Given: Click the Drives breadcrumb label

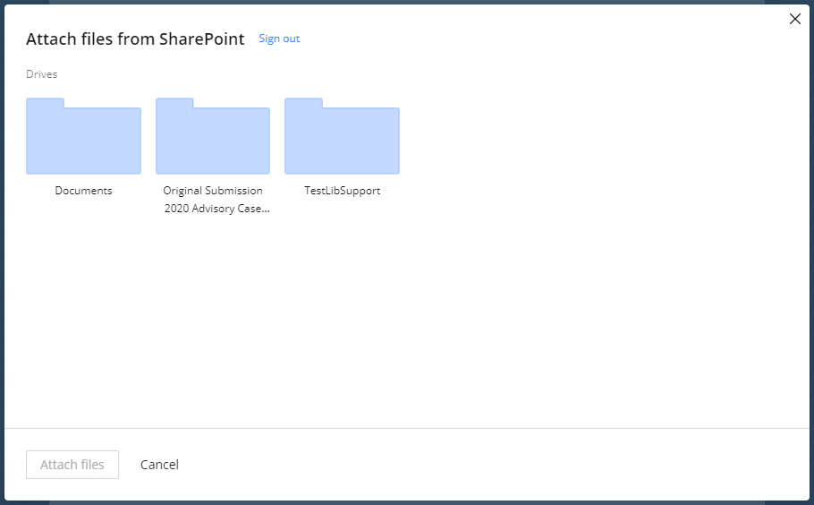Looking at the screenshot, I should tap(41, 74).
